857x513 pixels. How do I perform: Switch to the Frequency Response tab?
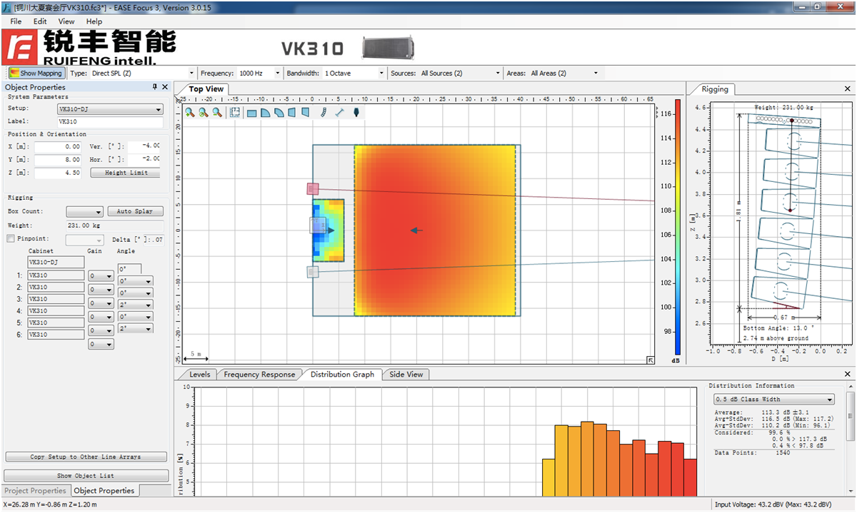[x=259, y=375]
